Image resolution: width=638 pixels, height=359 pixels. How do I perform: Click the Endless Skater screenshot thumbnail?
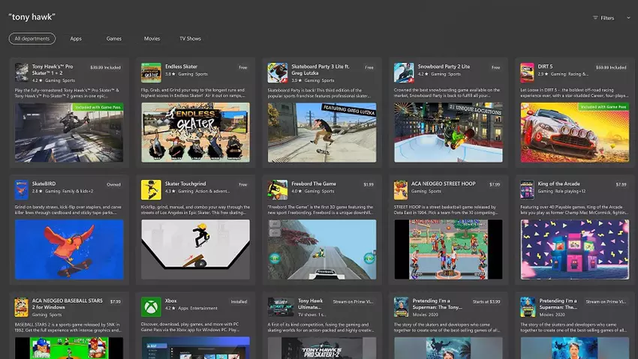pyautogui.click(x=195, y=132)
